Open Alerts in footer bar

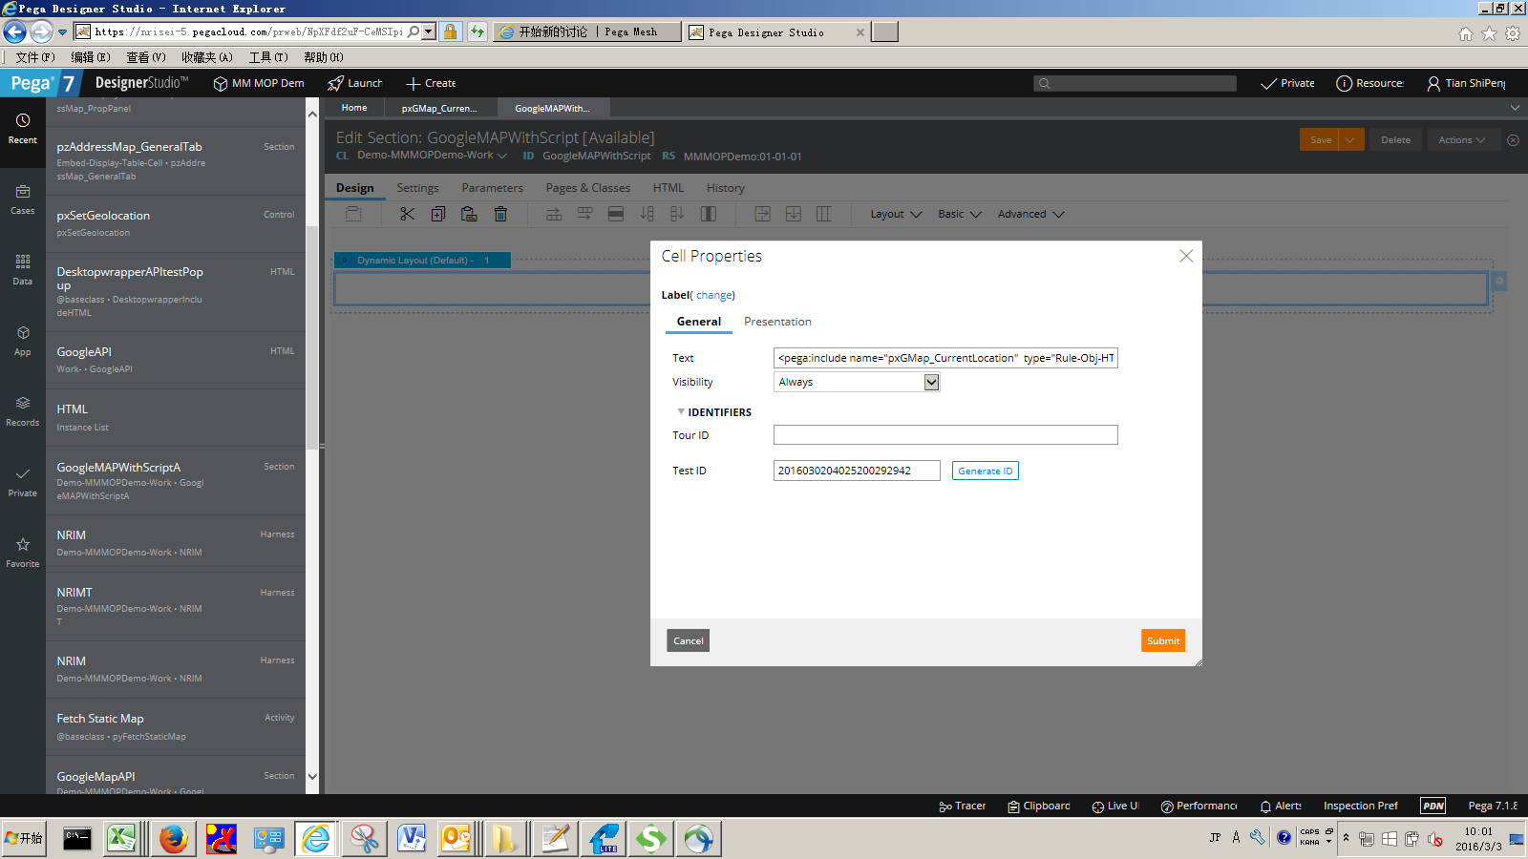coord(1281,806)
